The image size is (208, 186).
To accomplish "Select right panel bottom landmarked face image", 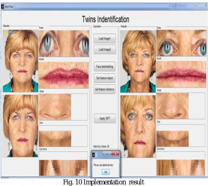I will coord(138,126).
